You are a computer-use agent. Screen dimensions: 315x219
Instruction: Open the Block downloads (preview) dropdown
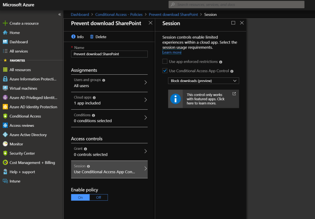coord(203,81)
